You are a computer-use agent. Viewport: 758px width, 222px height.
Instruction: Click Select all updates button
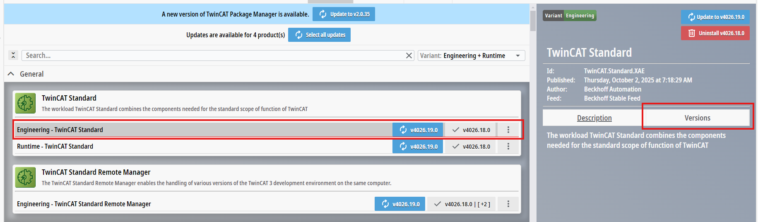click(x=319, y=35)
